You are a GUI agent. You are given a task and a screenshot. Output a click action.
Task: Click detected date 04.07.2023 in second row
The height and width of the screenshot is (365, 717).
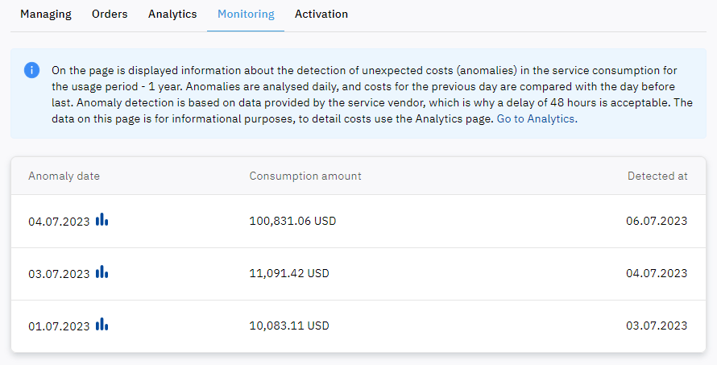pos(657,273)
